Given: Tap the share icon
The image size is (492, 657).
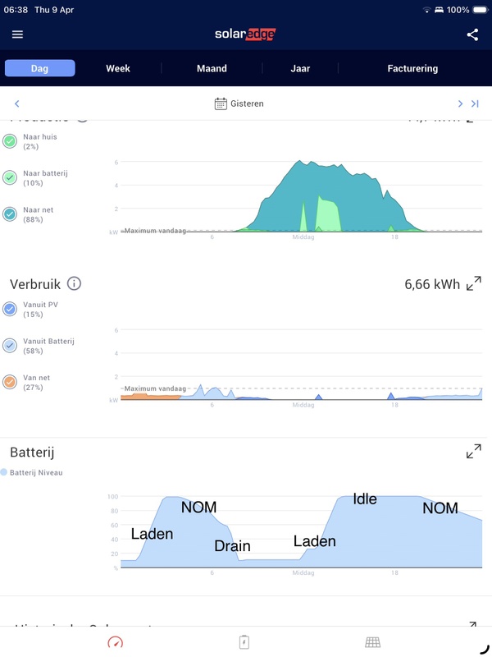Looking at the screenshot, I should click(472, 34).
